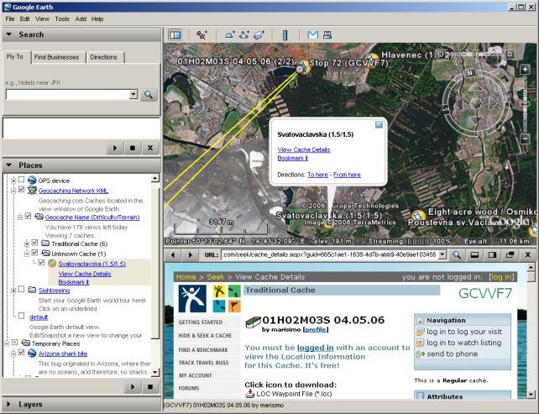The height and width of the screenshot is (414, 539).
Task: Close the Svatovaclavska info balloon
Action: point(379,125)
